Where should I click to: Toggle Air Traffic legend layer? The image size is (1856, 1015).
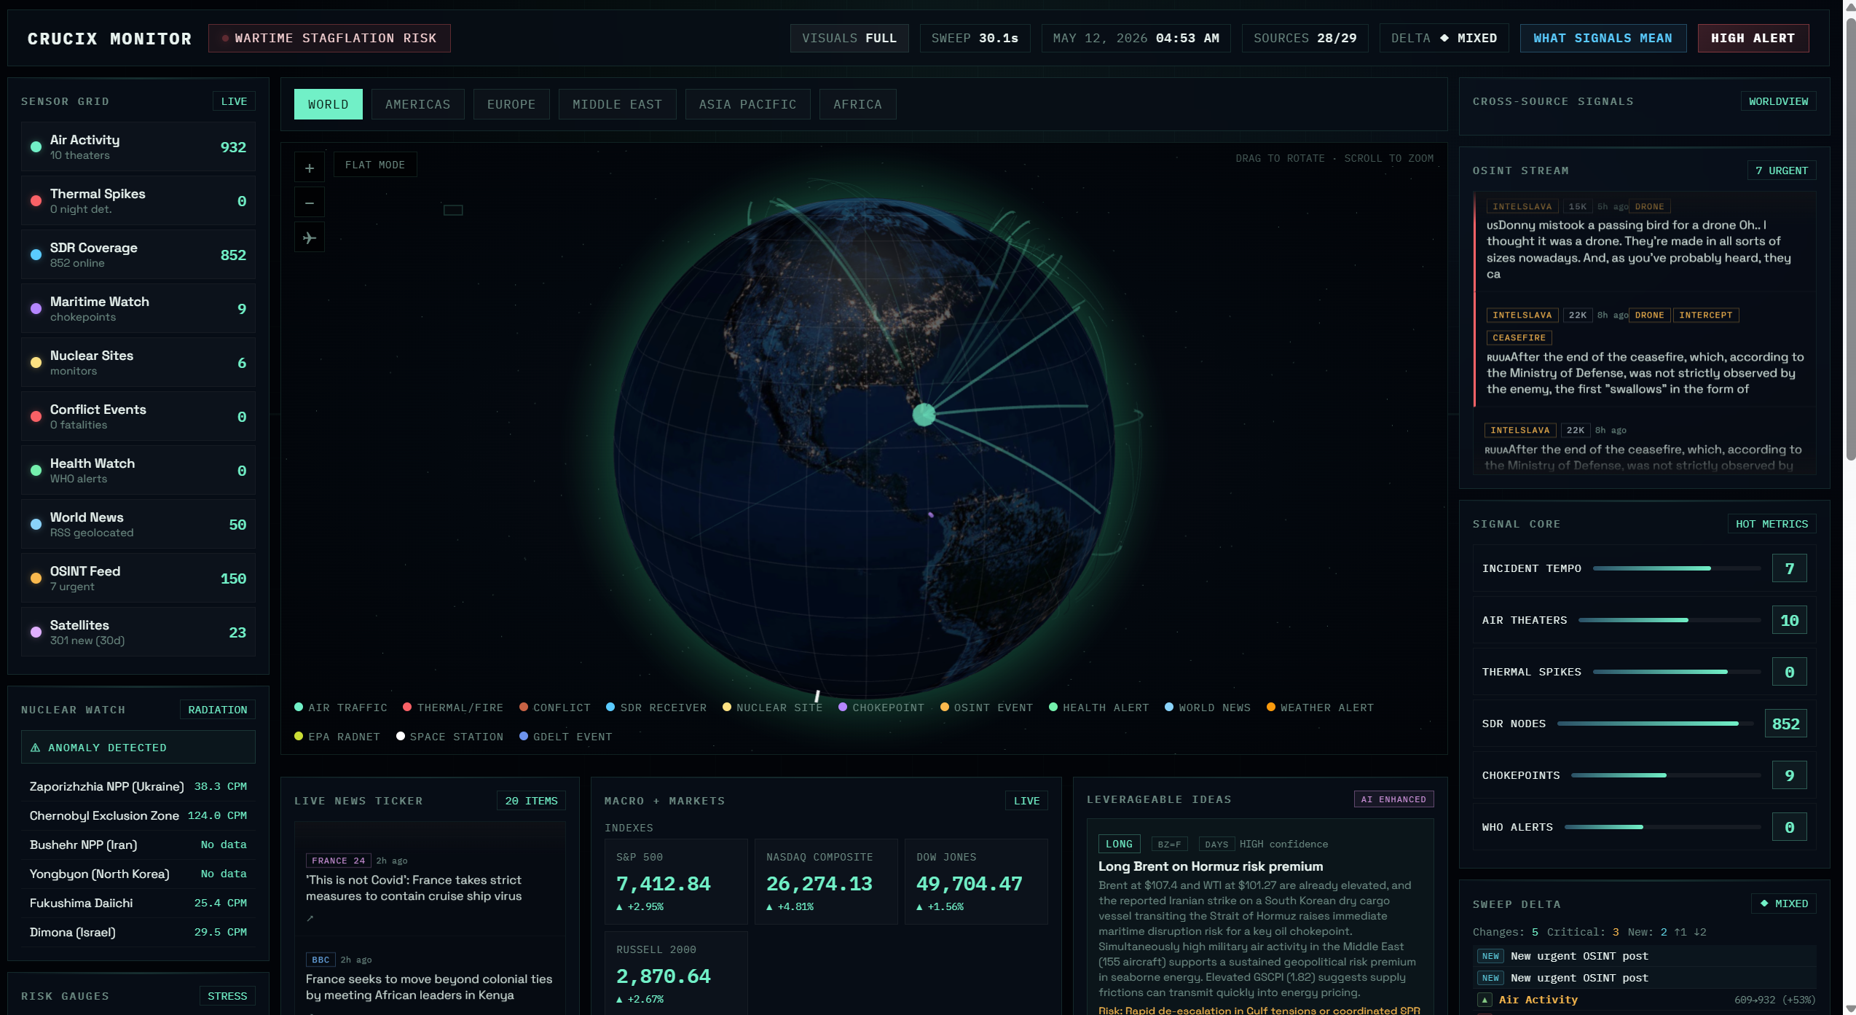click(x=341, y=708)
